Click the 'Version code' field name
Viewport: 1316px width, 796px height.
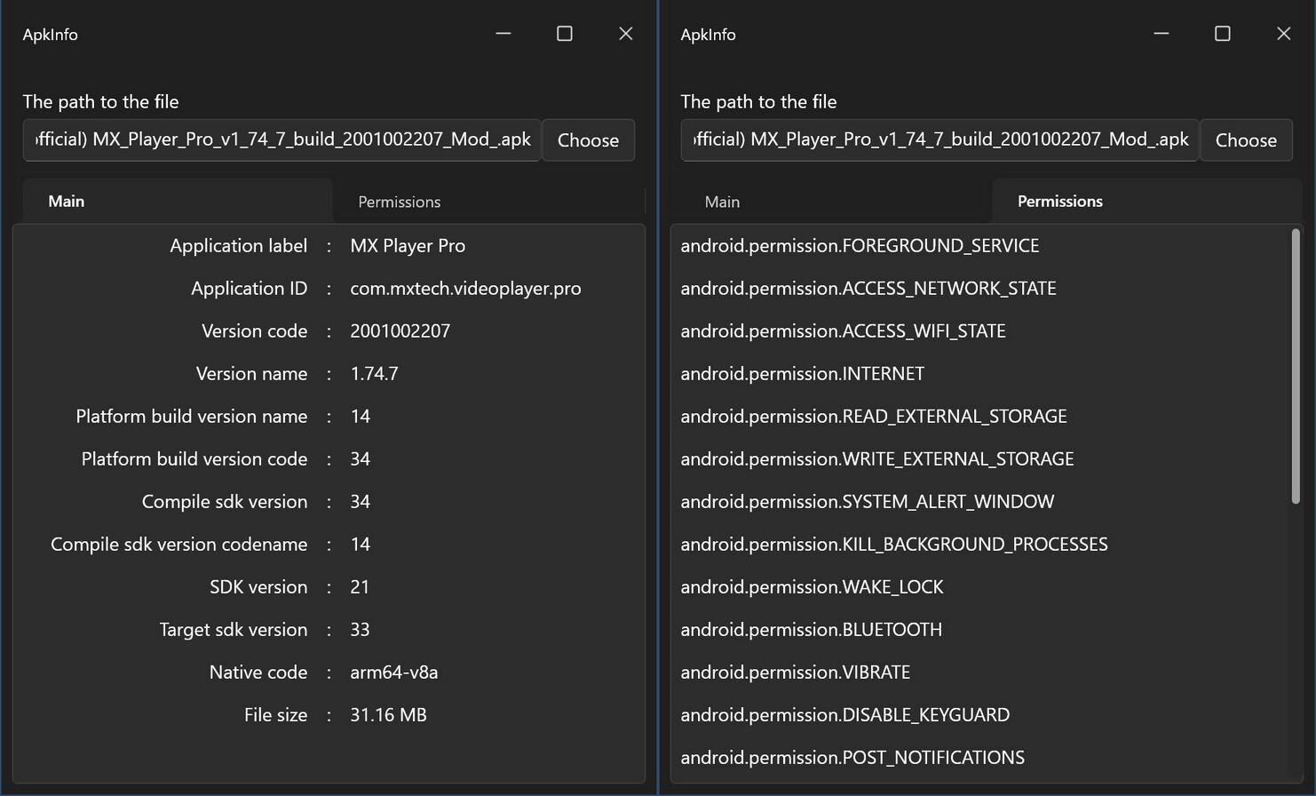click(x=254, y=331)
